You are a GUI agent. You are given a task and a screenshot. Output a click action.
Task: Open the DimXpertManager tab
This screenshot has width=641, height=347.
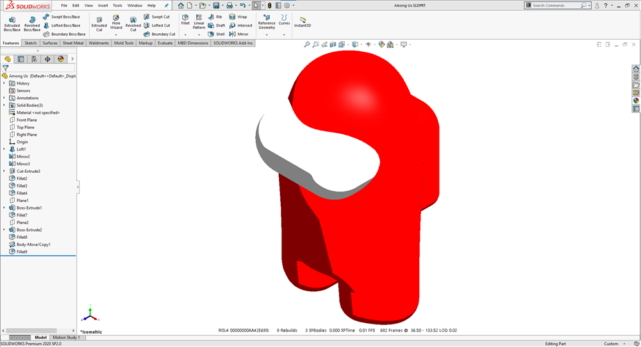(47, 59)
